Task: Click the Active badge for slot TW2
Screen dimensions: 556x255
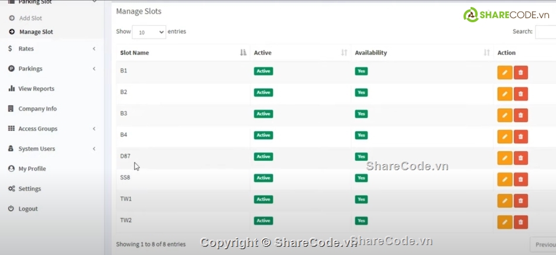Action: (263, 220)
